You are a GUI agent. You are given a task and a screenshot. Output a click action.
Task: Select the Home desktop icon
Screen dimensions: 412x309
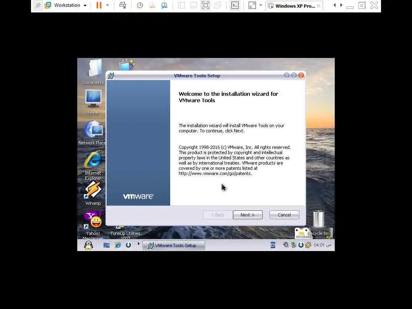pos(93,102)
